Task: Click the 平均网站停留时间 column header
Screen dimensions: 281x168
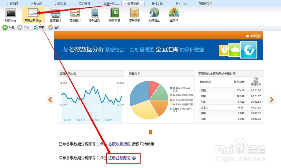Action: click(256, 82)
